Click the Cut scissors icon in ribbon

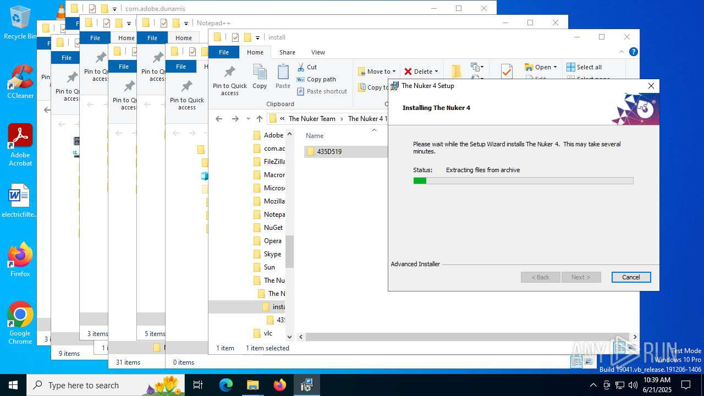[301, 67]
